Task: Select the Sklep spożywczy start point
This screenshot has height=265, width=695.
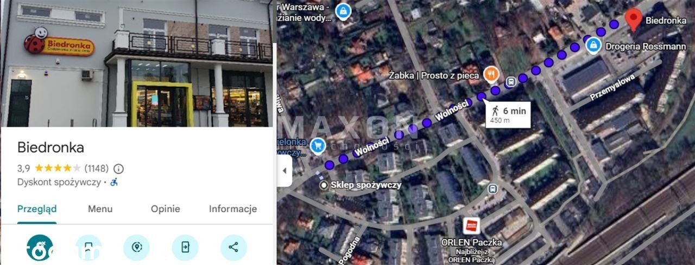Action: click(324, 185)
